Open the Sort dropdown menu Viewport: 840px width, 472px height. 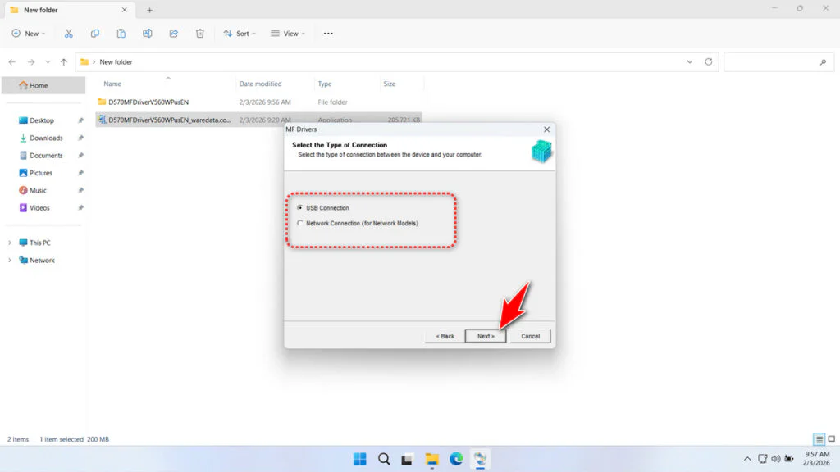click(240, 33)
